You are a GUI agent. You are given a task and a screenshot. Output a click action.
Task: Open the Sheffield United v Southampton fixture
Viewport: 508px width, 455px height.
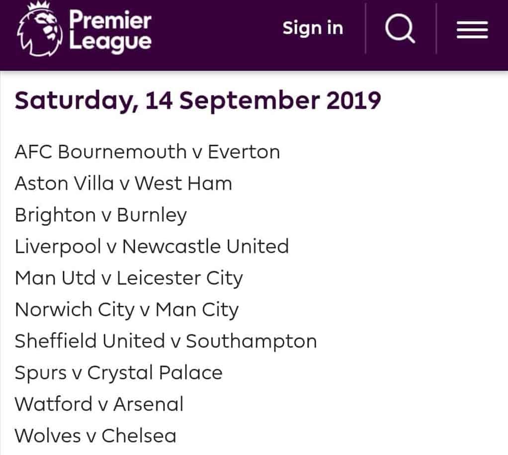(x=166, y=341)
